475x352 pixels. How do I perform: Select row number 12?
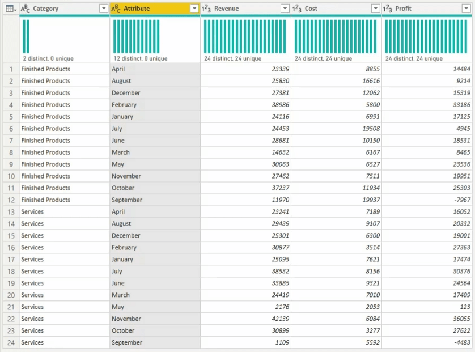click(x=10, y=200)
